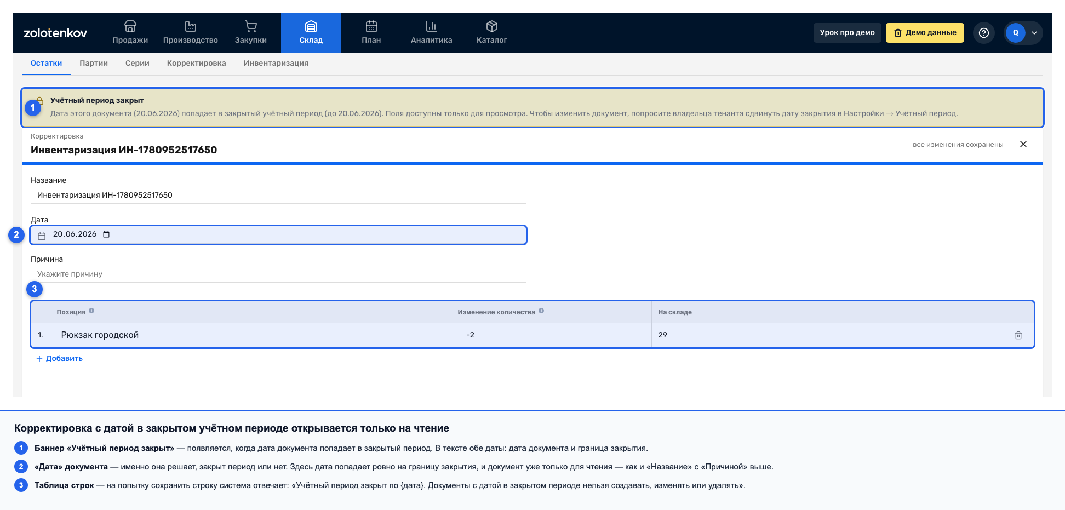The width and height of the screenshot is (1065, 510).
Task: Expand the user profile dropdown chevron
Action: tap(1034, 33)
